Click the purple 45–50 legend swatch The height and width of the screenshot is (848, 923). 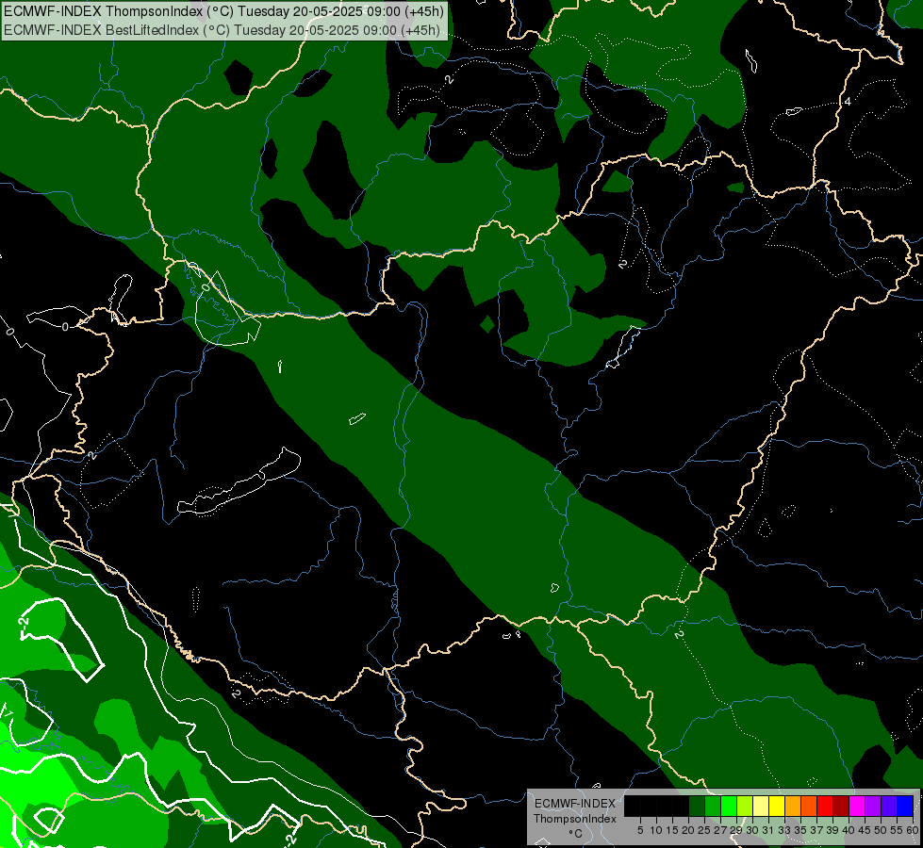(873, 806)
